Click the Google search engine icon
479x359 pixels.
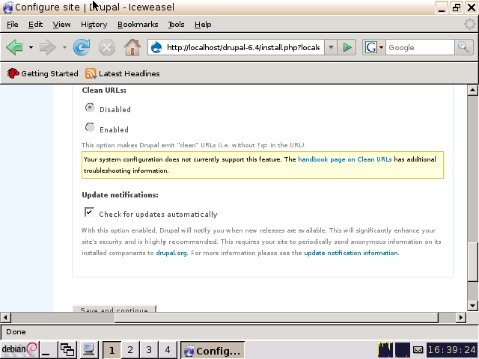click(371, 47)
